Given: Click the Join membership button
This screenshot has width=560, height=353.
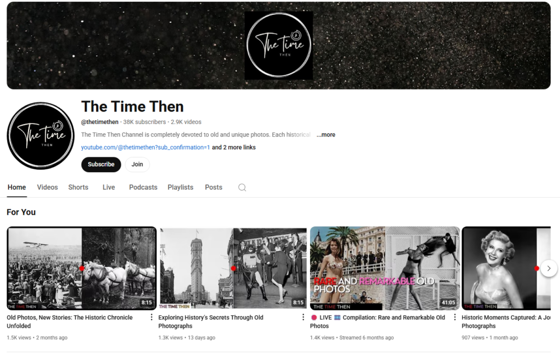Looking at the screenshot, I should (x=137, y=164).
